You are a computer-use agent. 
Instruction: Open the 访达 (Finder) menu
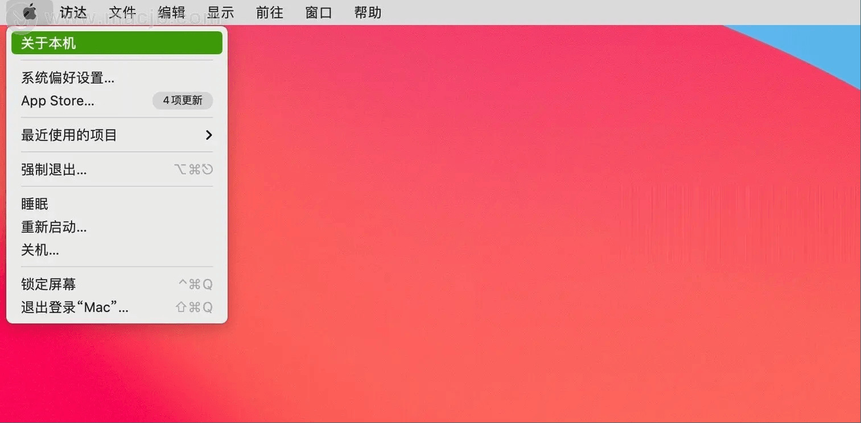tap(73, 12)
